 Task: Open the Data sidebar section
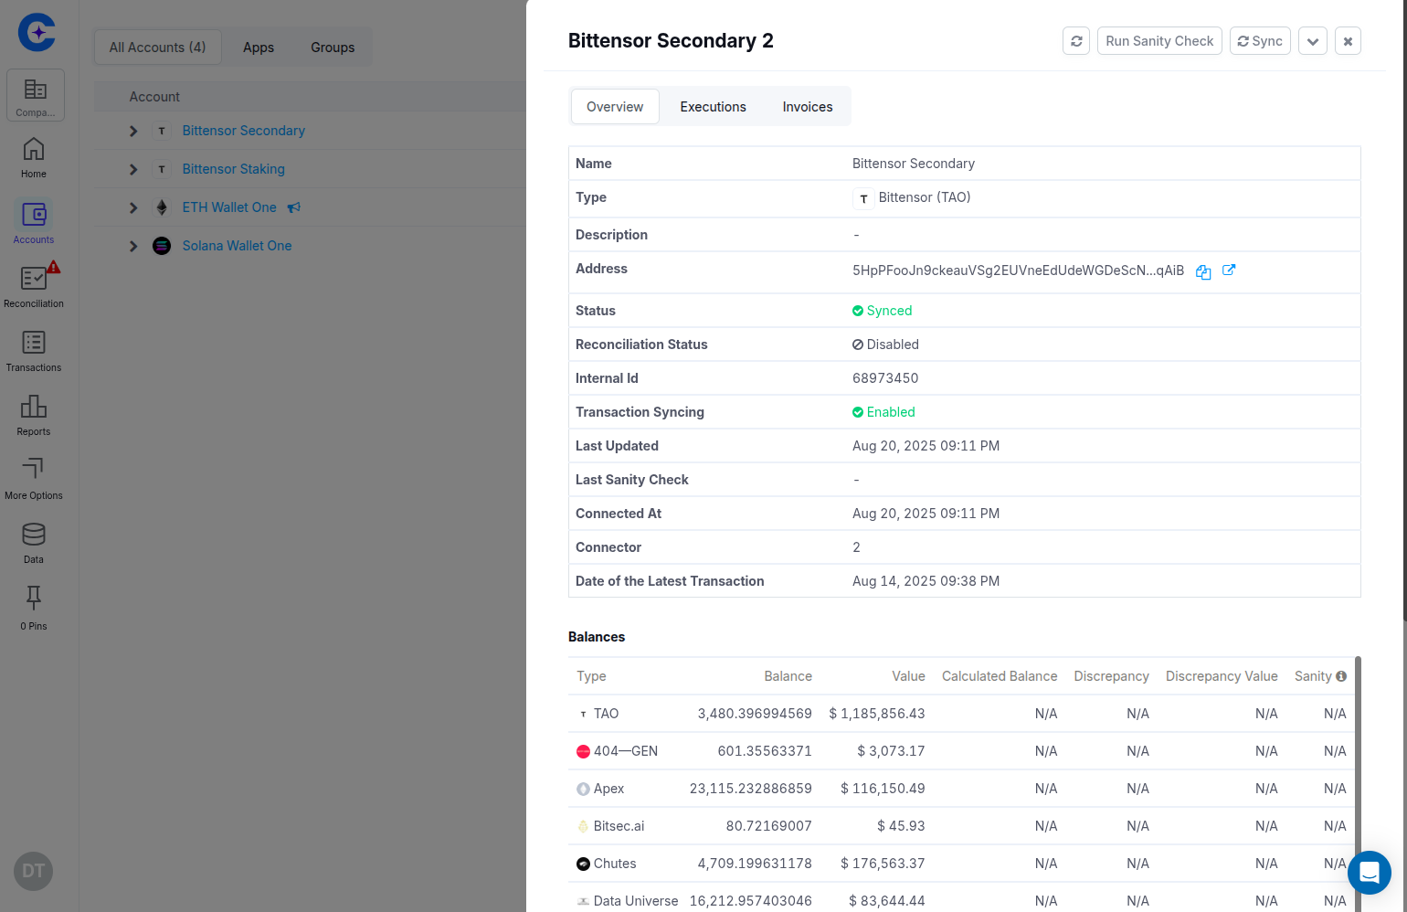[x=34, y=542]
